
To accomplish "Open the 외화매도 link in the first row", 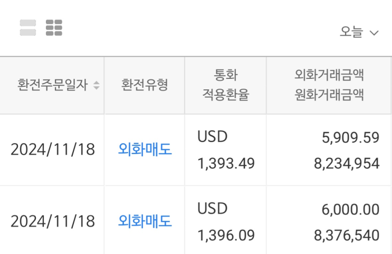I will click(x=145, y=150).
